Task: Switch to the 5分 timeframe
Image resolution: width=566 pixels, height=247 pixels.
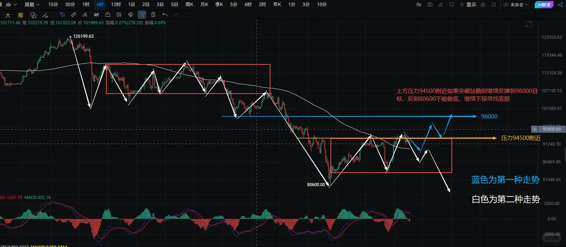Action: tap(233, 5)
